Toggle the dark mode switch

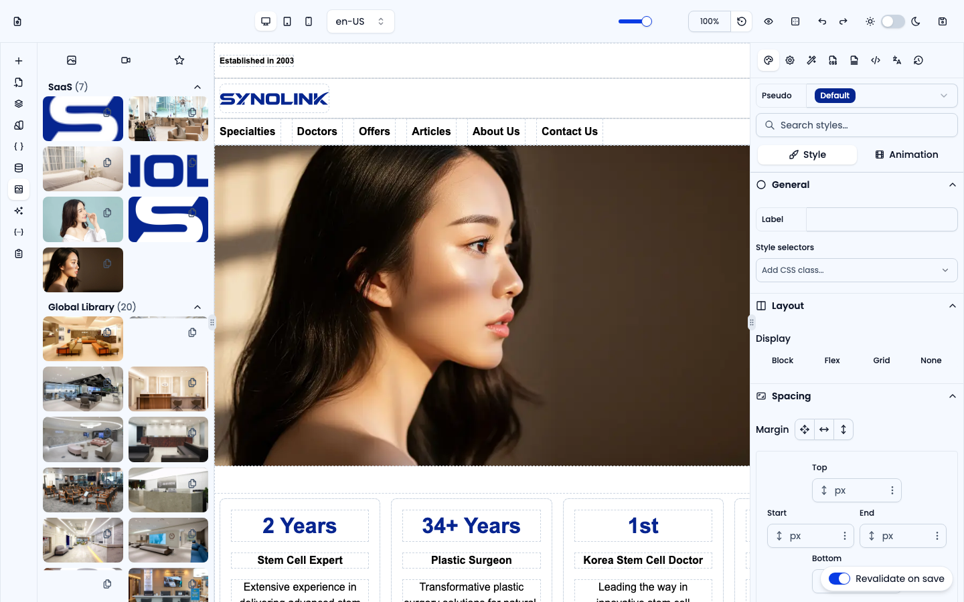pos(893,21)
